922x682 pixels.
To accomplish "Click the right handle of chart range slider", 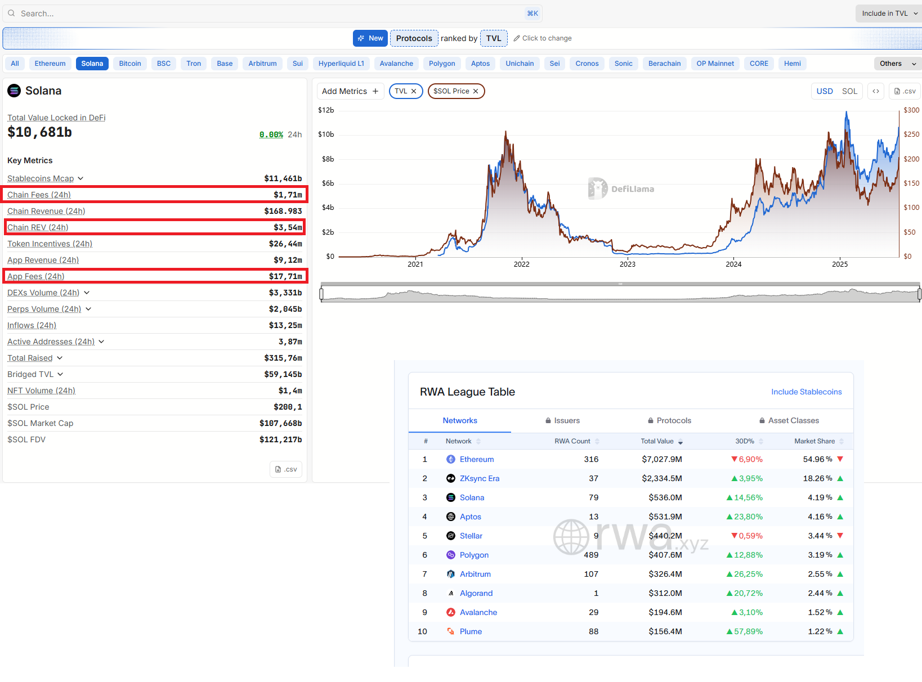I will click(919, 294).
